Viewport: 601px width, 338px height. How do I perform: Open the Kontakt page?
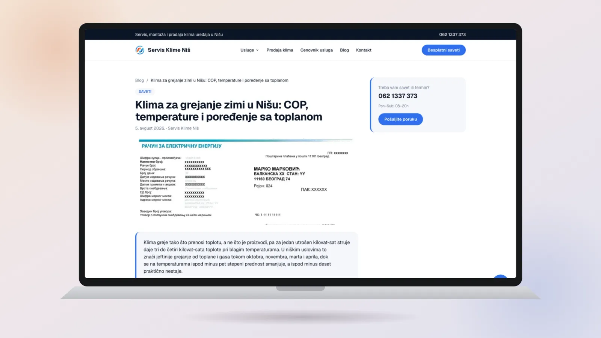coord(364,50)
